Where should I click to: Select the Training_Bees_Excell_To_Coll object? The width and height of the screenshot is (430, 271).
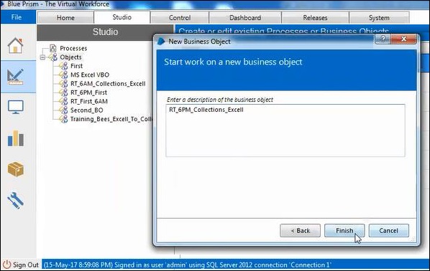pyautogui.click(x=111, y=119)
